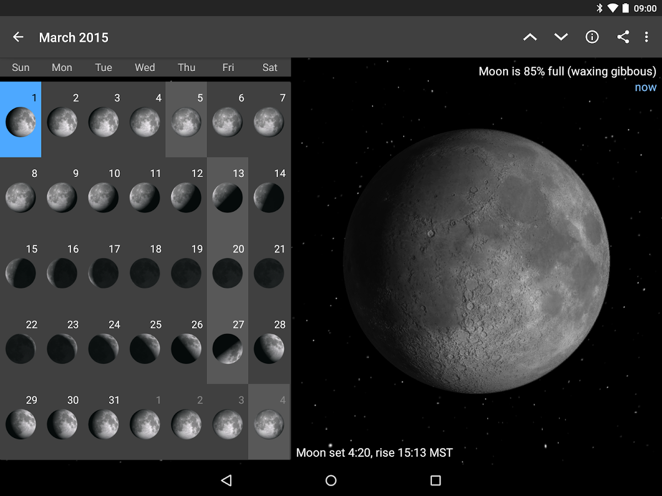Select March 5 in the calendar
662x496 pixels.
click(186, 120)
